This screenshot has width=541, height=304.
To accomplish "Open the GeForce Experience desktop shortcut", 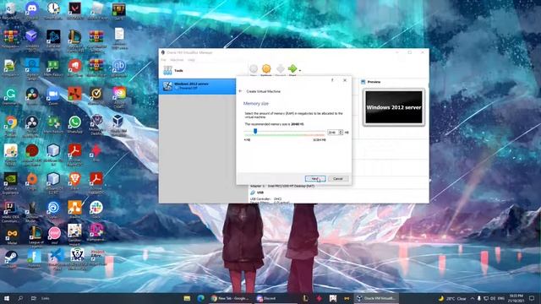I will [x=10, y=182].
